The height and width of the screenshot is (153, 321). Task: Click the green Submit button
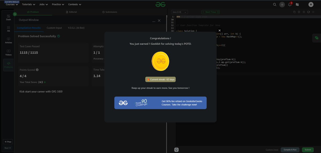coord(308,150)
